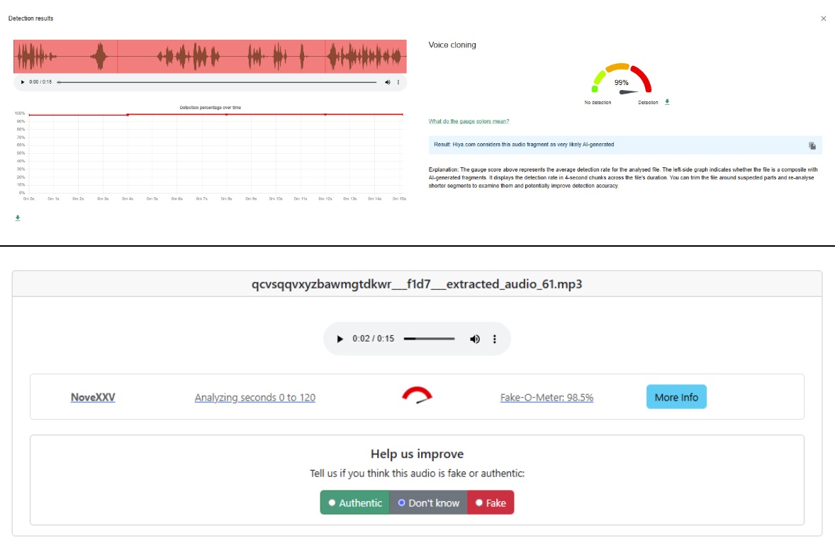Mute the top detection results audio player

388,82
